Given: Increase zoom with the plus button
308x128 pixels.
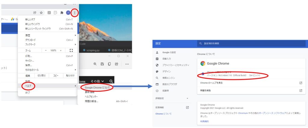Looking at the screenshot, I should pyautogui.click(x=61, y=50).
